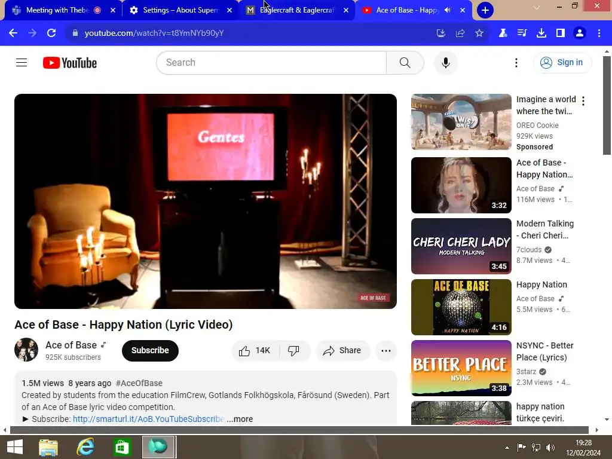Close the Eaglercraft tab
612x459 pixels.
click(346, 10)
